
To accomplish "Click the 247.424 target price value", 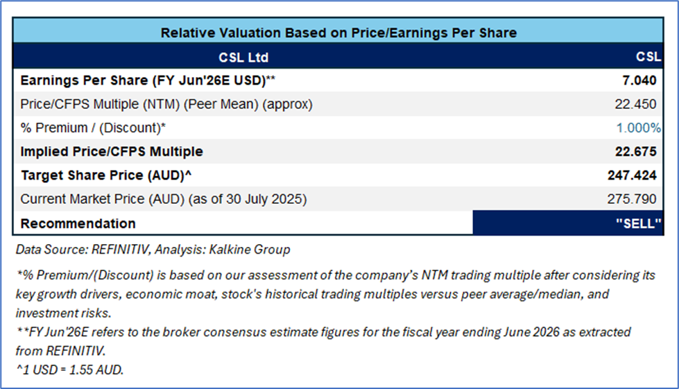I will 633,176.
